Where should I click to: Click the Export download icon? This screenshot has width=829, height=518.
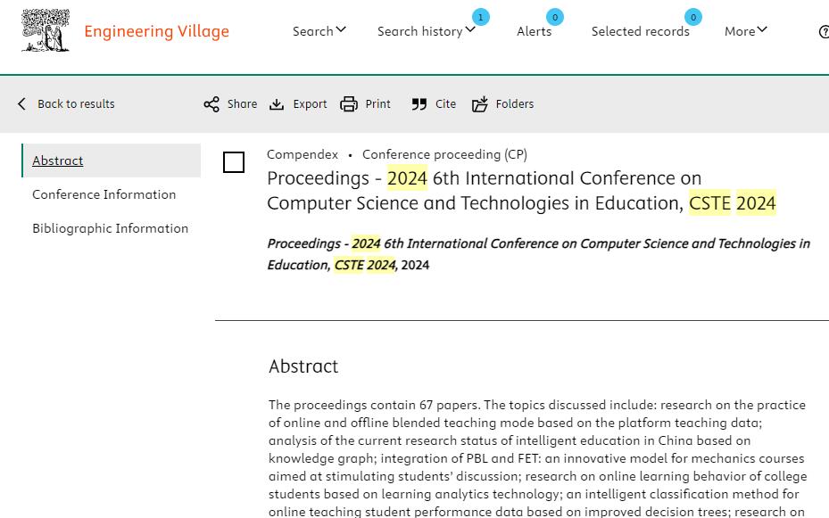pyautogui.click(x=277, y=104)
